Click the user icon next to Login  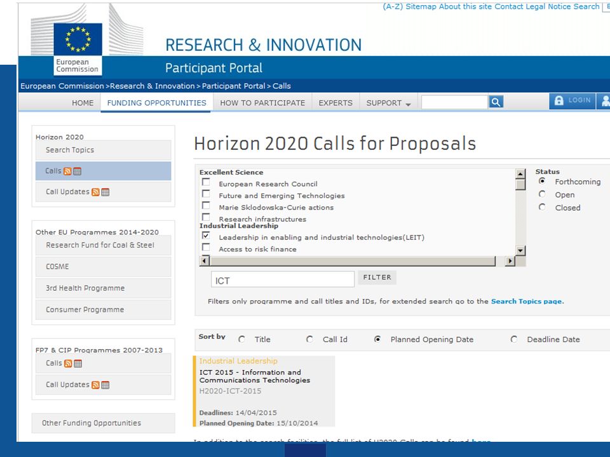coord(605,101)
